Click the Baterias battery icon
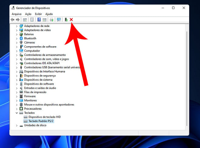 point(21,34)
